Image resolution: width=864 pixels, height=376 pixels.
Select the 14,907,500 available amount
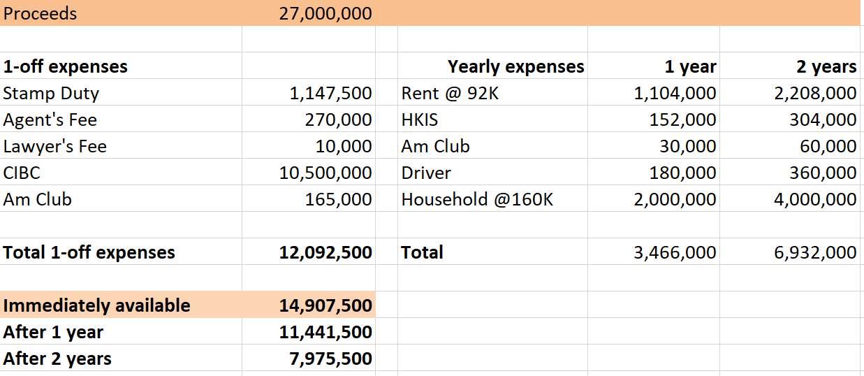click(309, 305)
